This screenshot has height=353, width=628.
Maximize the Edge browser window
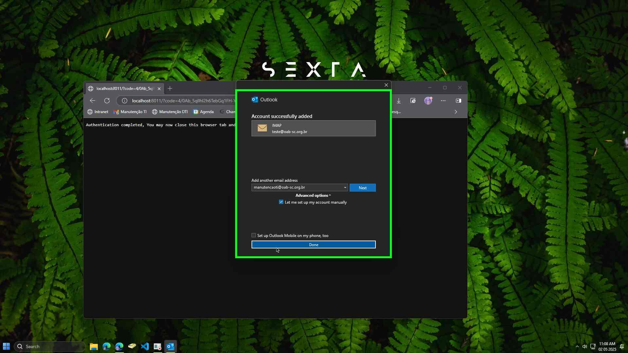click(x=445, y=88)
